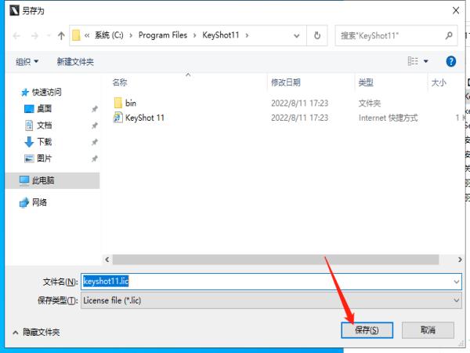Expand view options dropdown arrow
Image resolution: width=470 pixels, height=353 pixels.
tap(425, 61)
